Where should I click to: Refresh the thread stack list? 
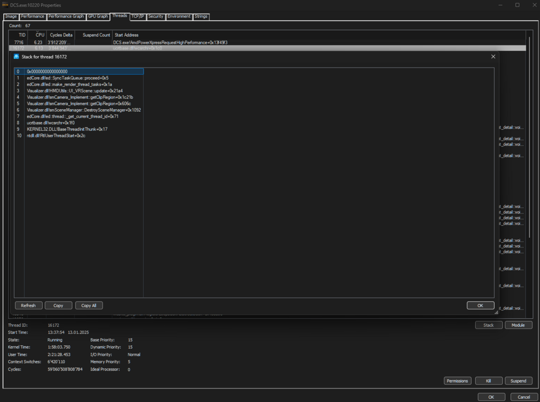[x=28, y=305]
